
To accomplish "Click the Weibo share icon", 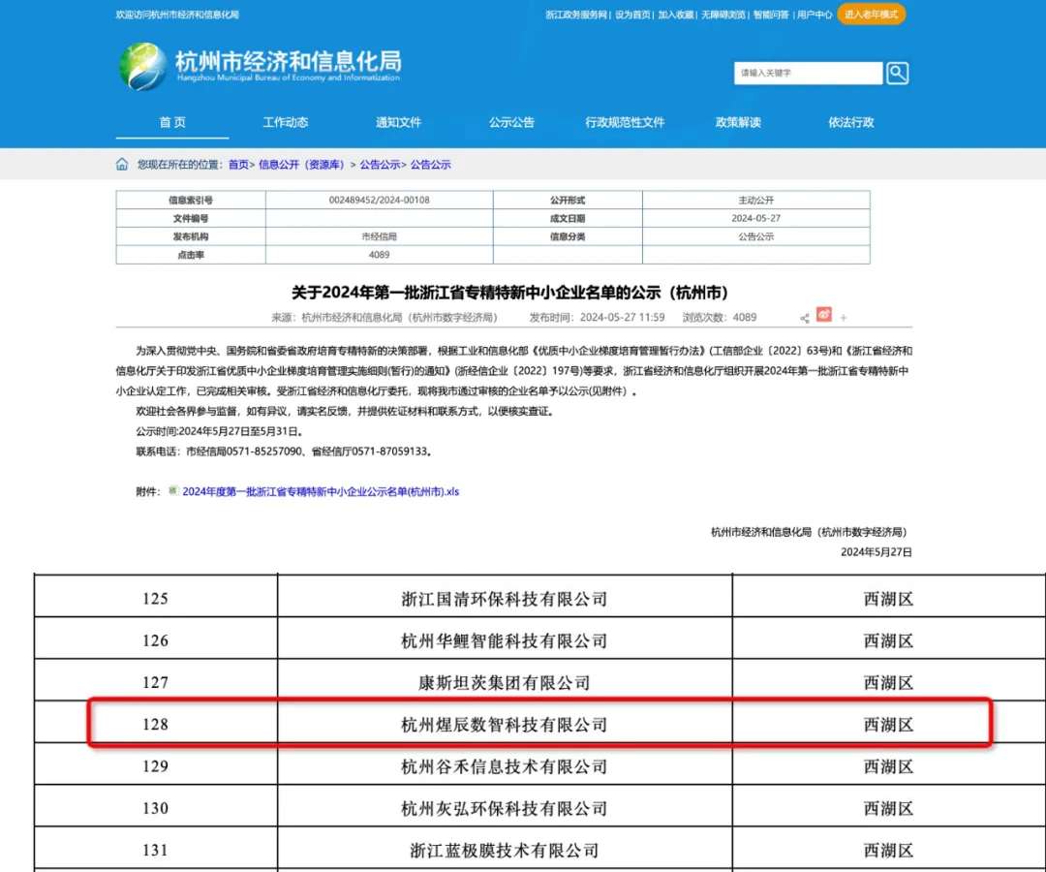I will click(824, 315).
